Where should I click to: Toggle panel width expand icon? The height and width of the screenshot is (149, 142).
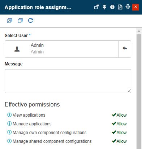pyautogui.click(x=128, y=7)
